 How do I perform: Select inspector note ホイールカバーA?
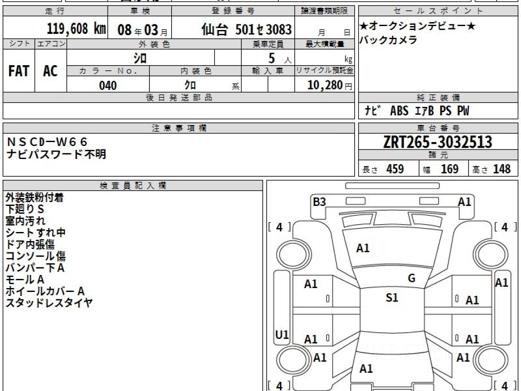45,292
